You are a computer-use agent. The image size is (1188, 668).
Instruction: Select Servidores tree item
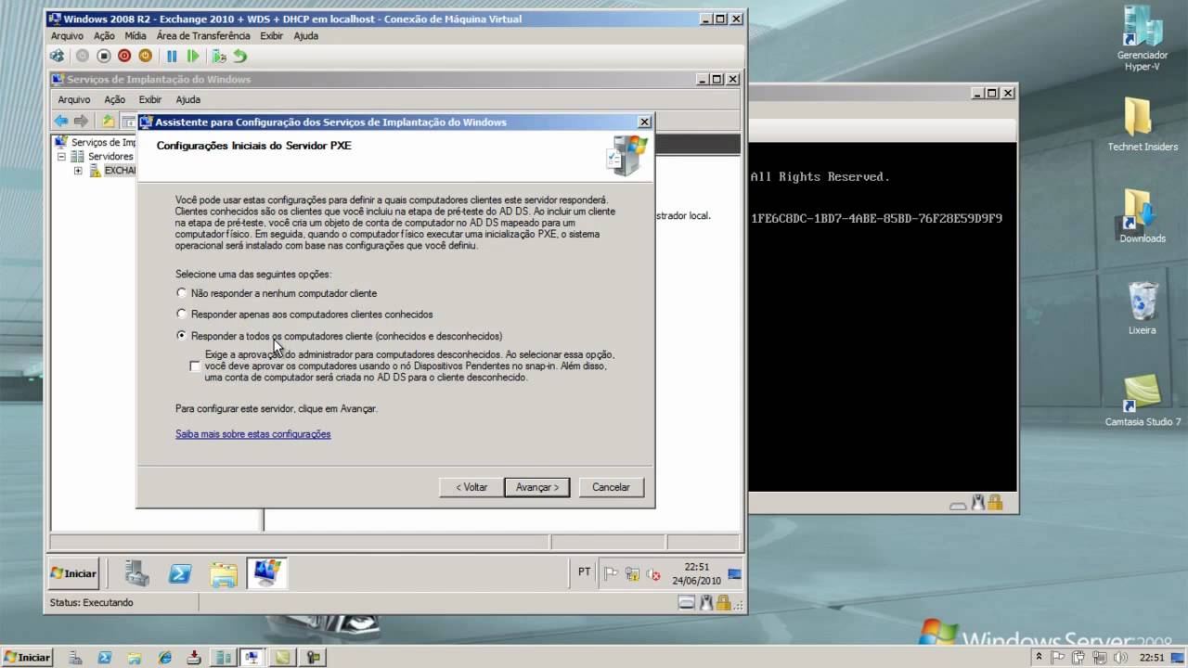click(103, 157)
